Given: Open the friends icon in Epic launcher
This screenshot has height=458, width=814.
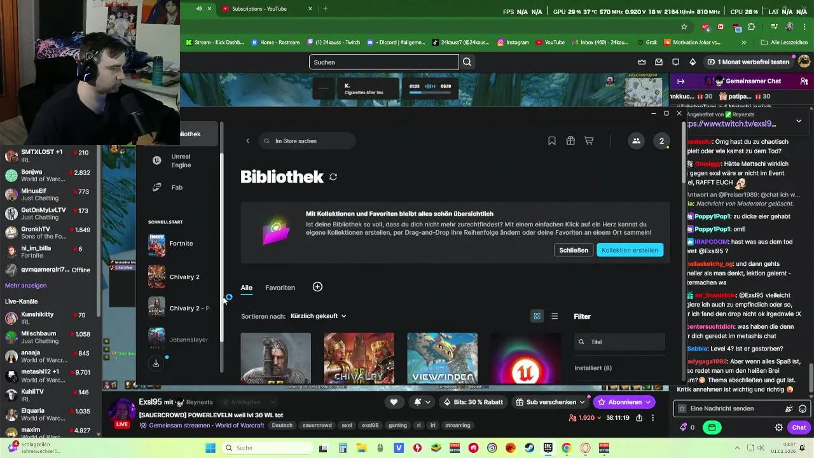Looking at the screenshot, I should 636,141.
